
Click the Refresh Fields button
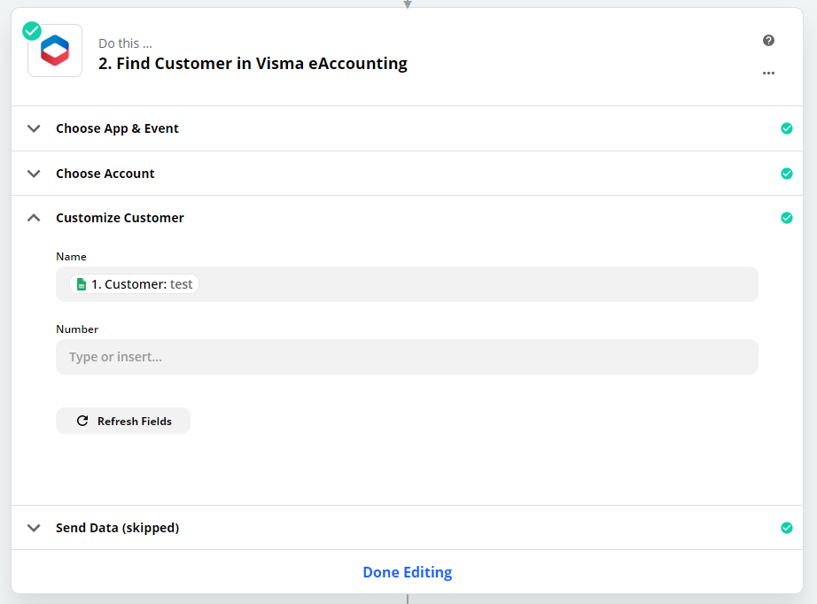(123, 421)
